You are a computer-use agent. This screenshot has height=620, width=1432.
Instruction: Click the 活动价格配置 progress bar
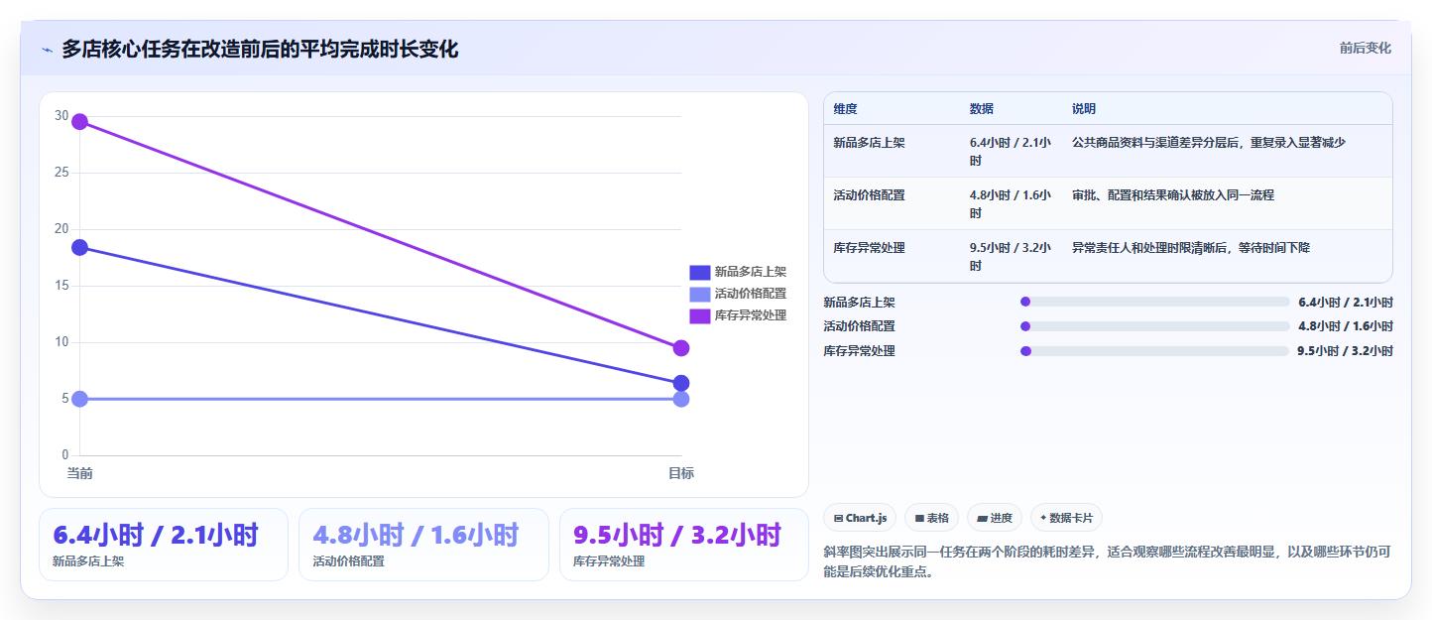(x=1154, y=326)
